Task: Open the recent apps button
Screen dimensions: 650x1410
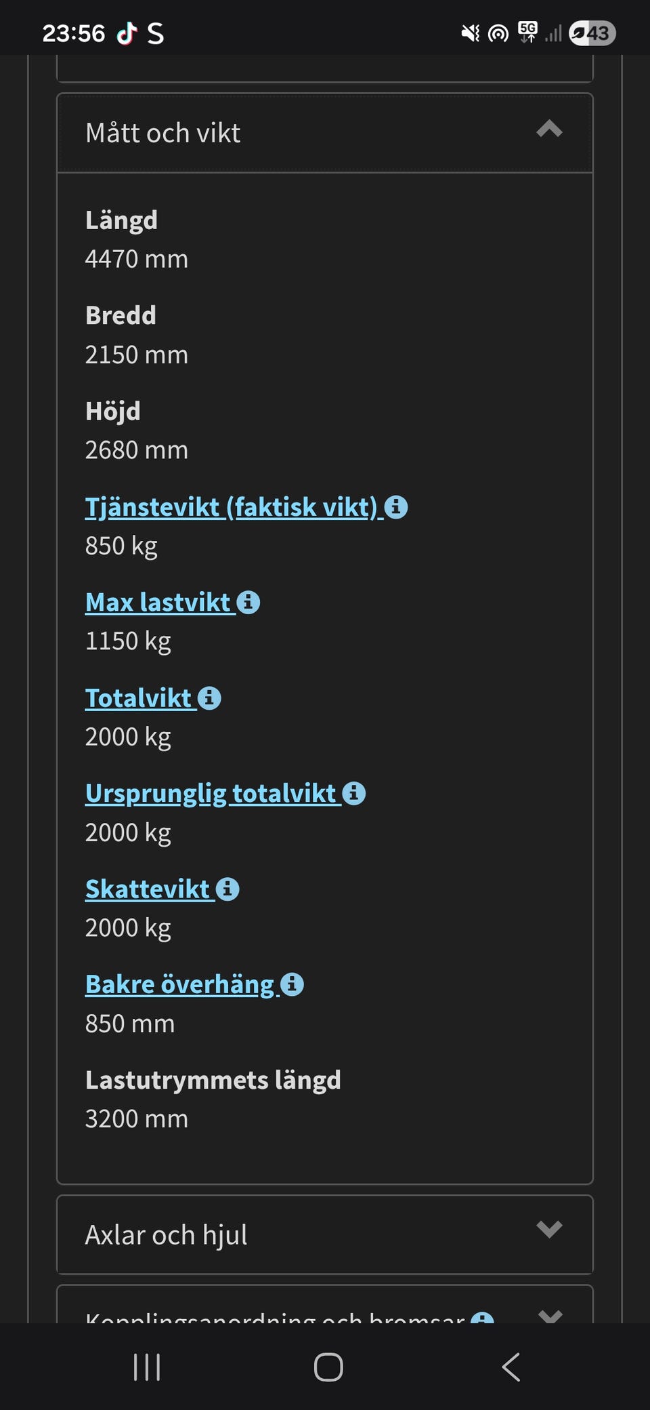Action: point(147,1367)
